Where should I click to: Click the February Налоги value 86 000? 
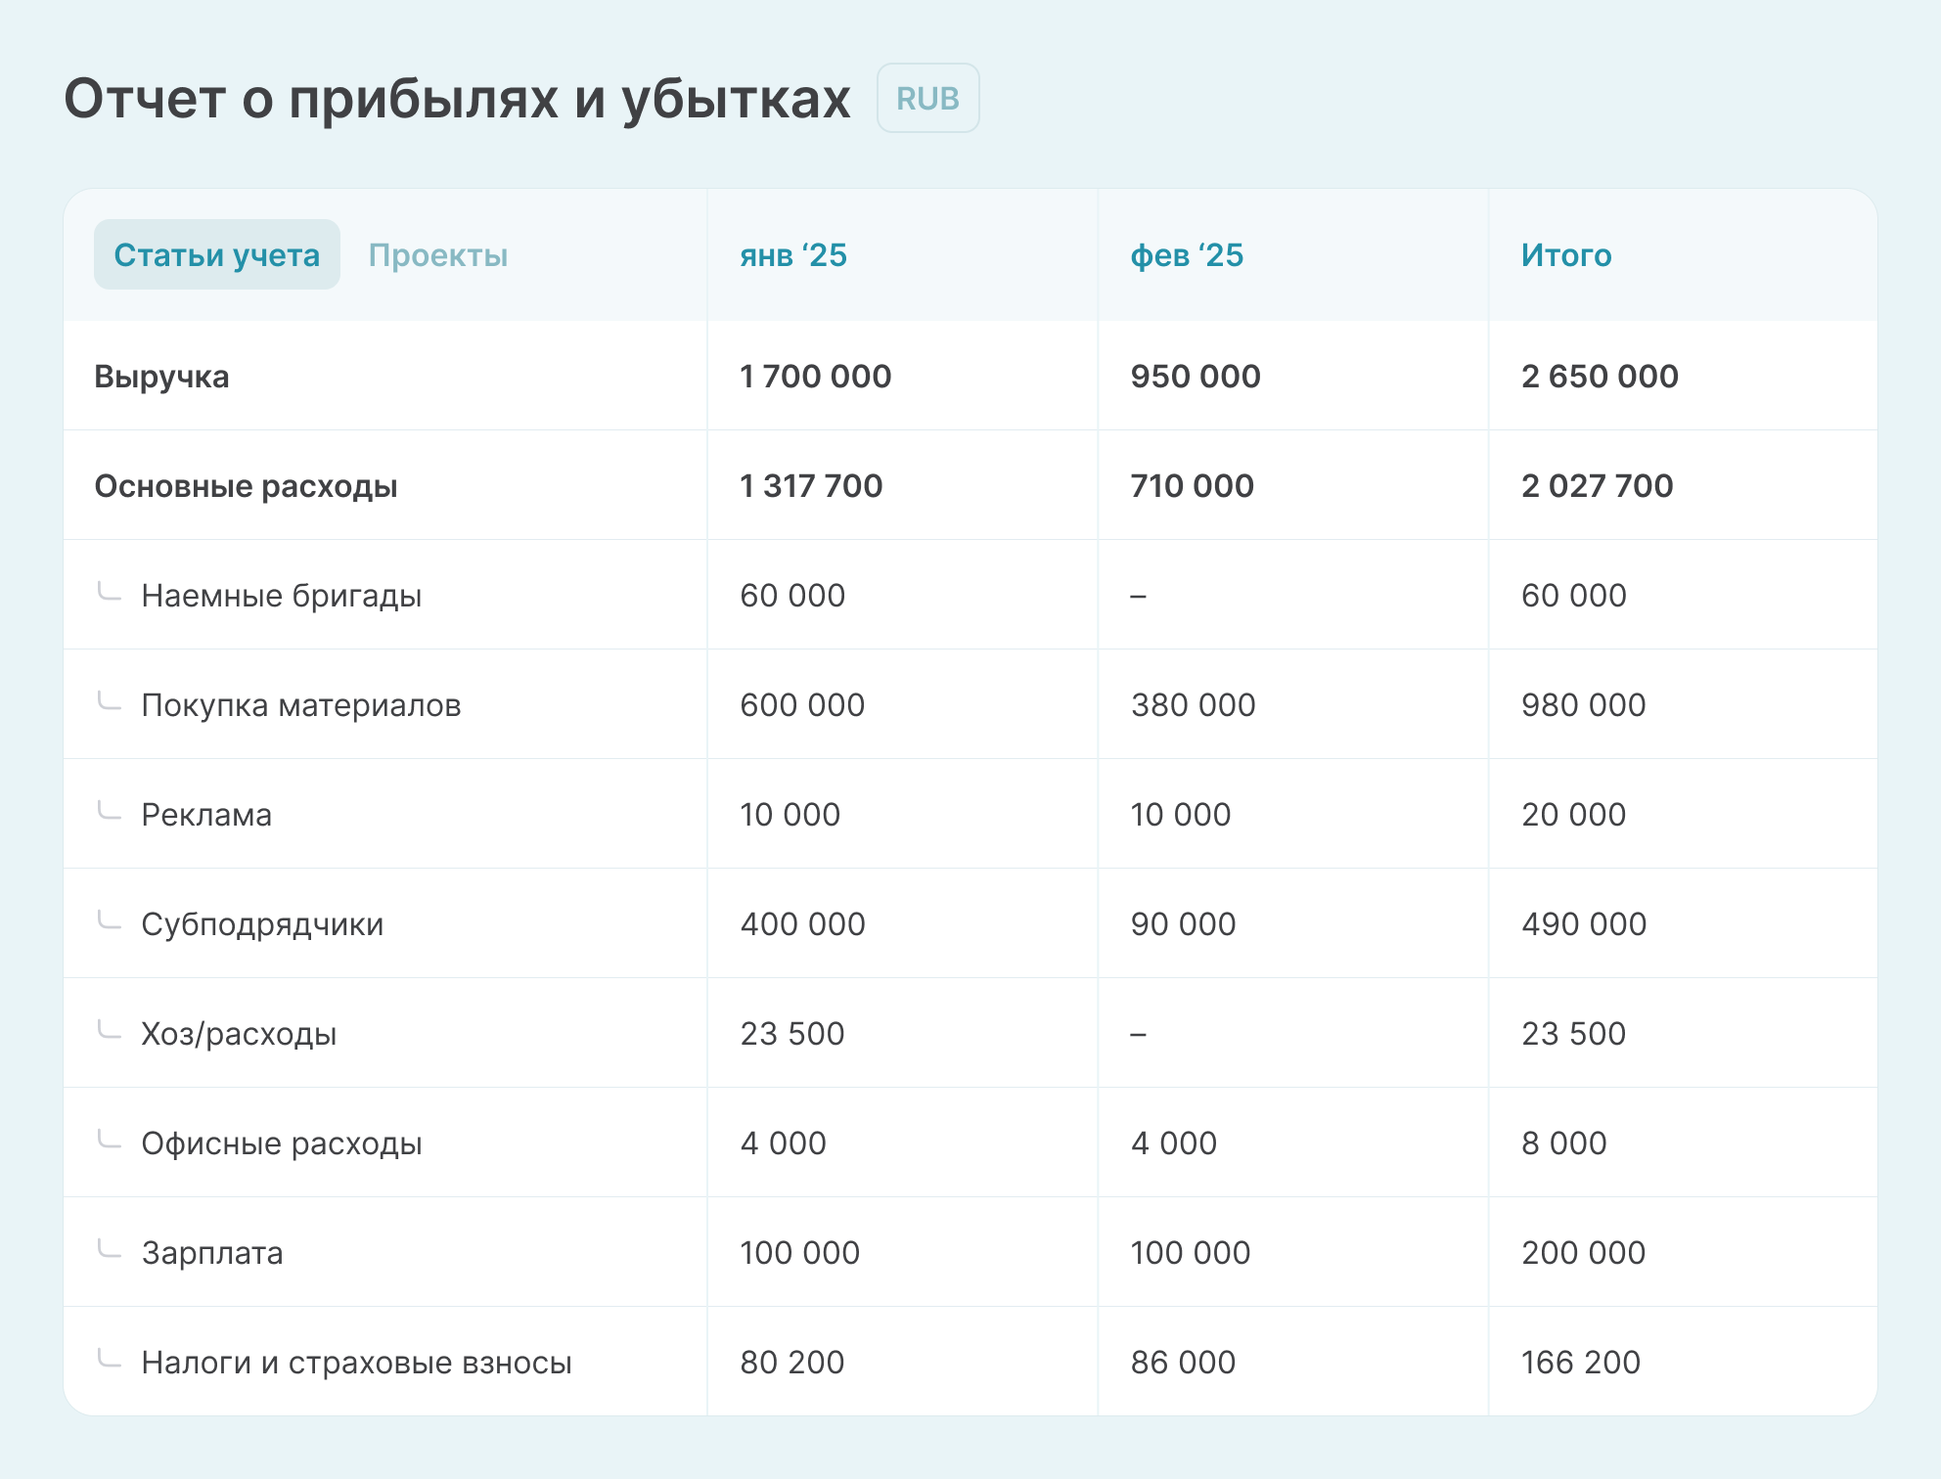[x=1182, y=1363]
